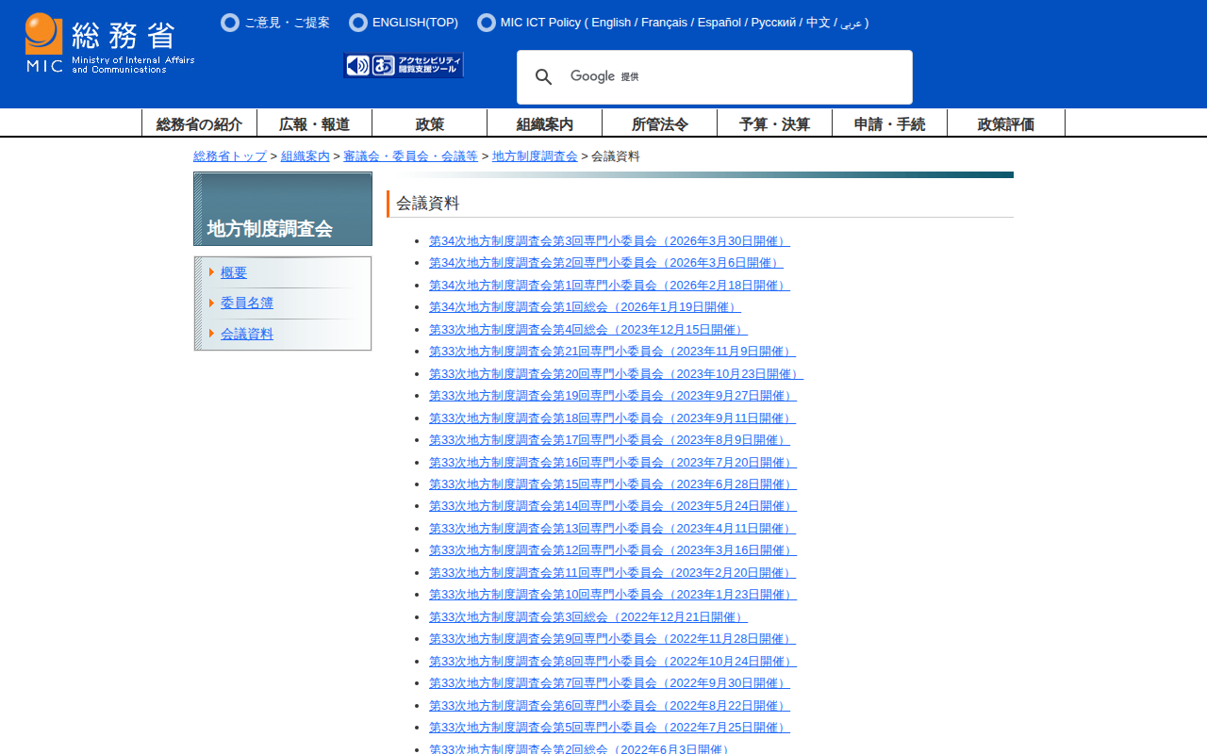Image resolution: width=1207 pixels, height=754 pixels.
Task: Select the 予算・決算 menu item
Action: [x=774, y=123]
